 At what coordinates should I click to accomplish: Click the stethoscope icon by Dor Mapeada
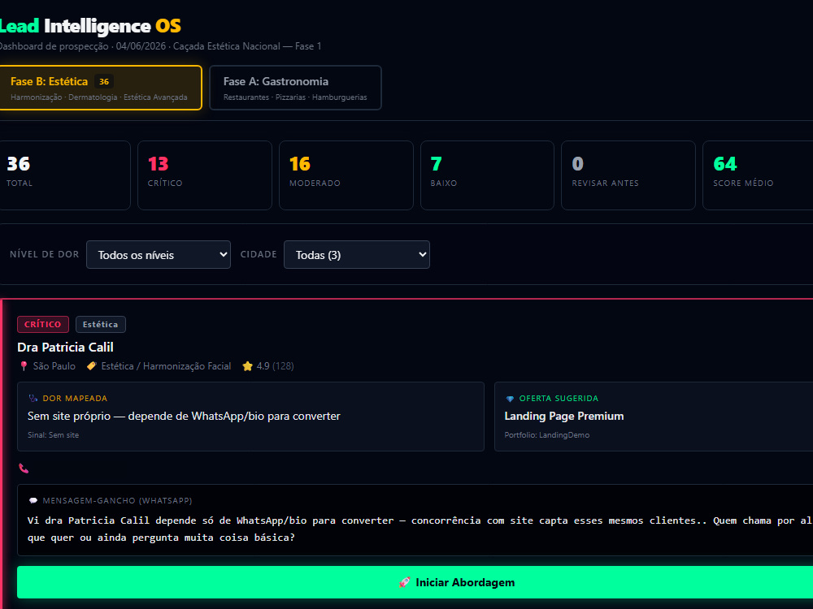(x=33, y=398)
